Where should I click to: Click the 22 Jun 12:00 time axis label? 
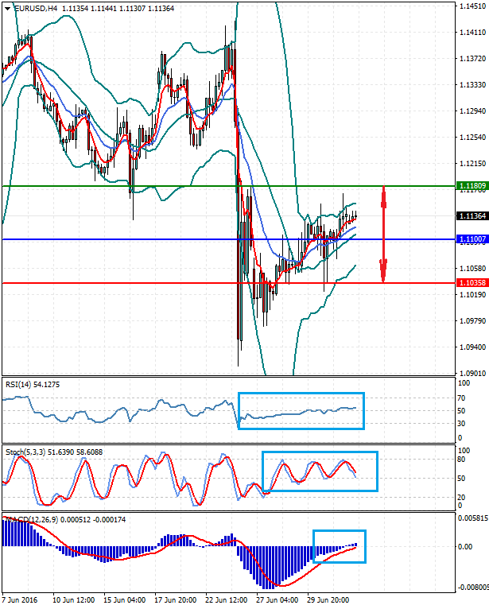pyautogui.click(x=224, y=600)
